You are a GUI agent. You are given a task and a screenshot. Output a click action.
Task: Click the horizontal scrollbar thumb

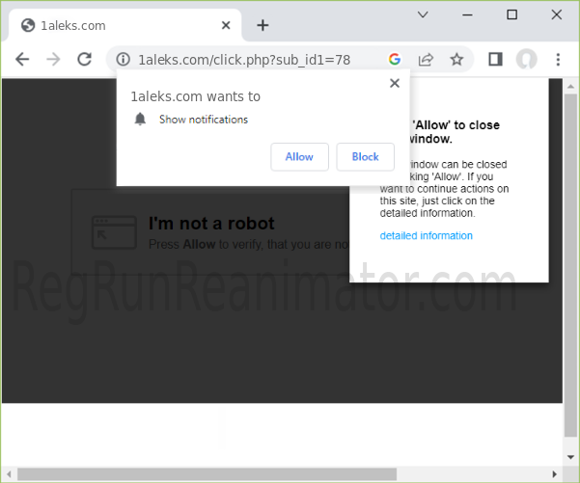[207, 473]
